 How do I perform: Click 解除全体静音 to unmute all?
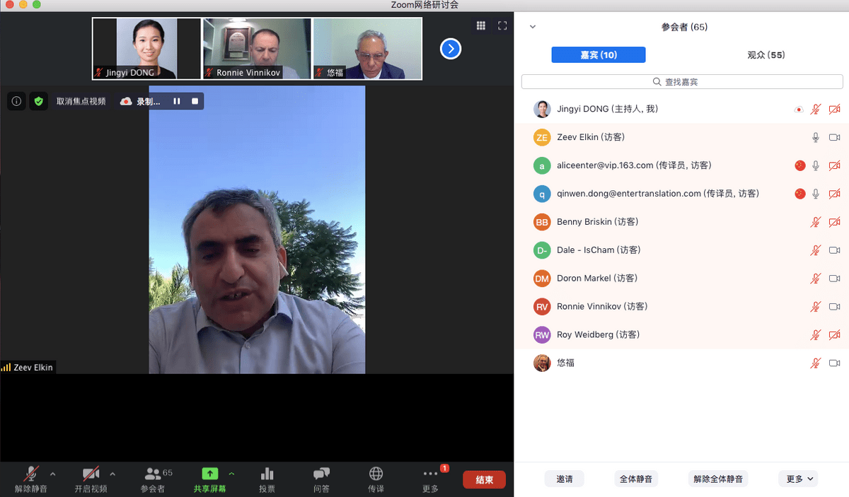click(x=718, y=479)
